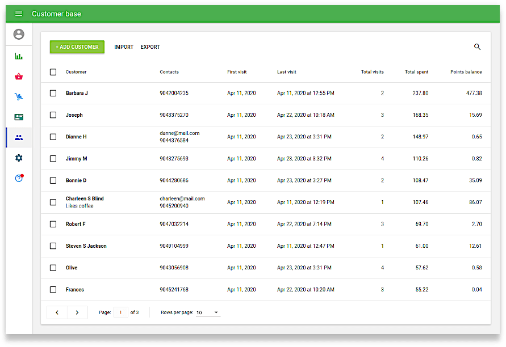
Task: Open the reports bar chart icon
Action: pos(19,56)
